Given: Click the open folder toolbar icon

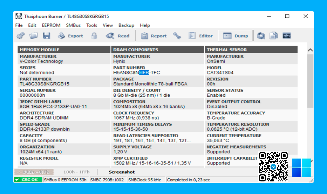Looking at the screenshot, I should [34, 36].
